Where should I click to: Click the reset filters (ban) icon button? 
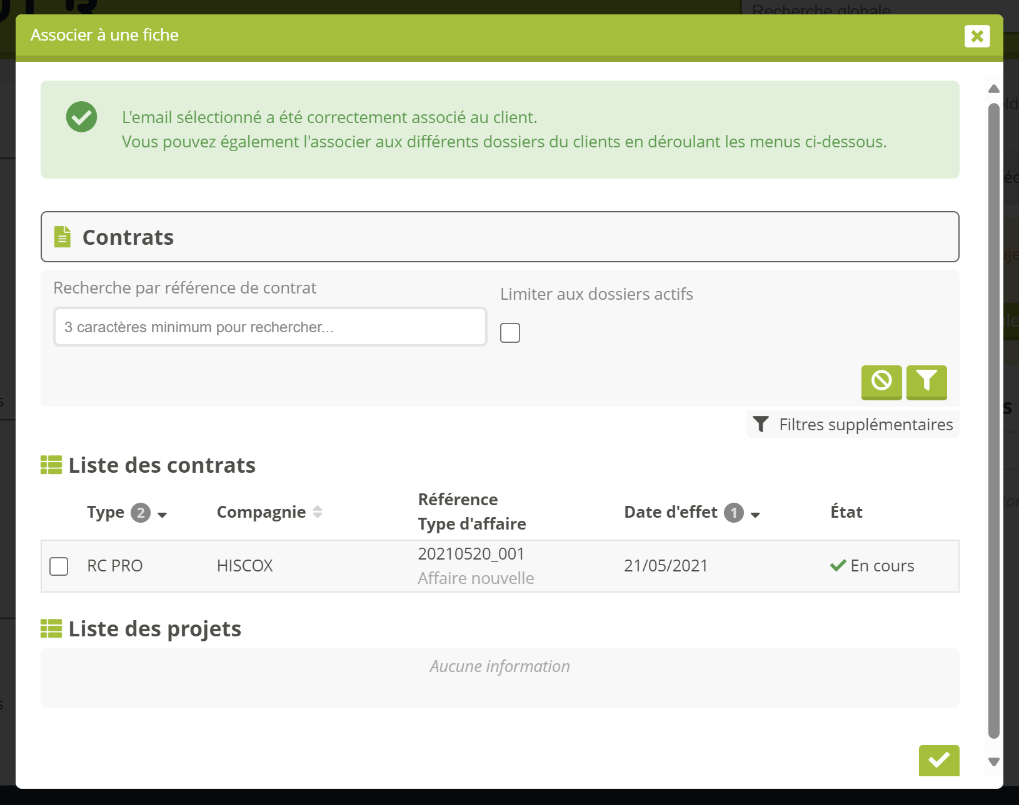click(881, 381)
